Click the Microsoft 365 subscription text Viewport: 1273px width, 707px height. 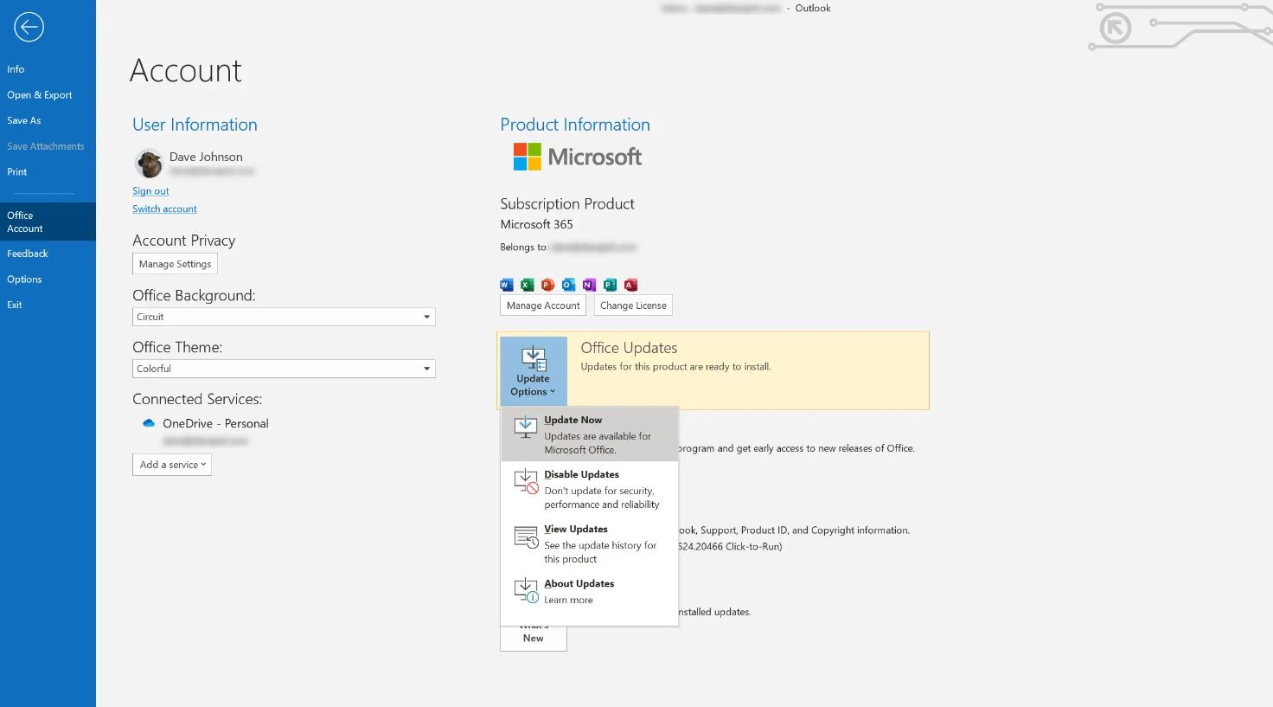click(x=536, y=224)
